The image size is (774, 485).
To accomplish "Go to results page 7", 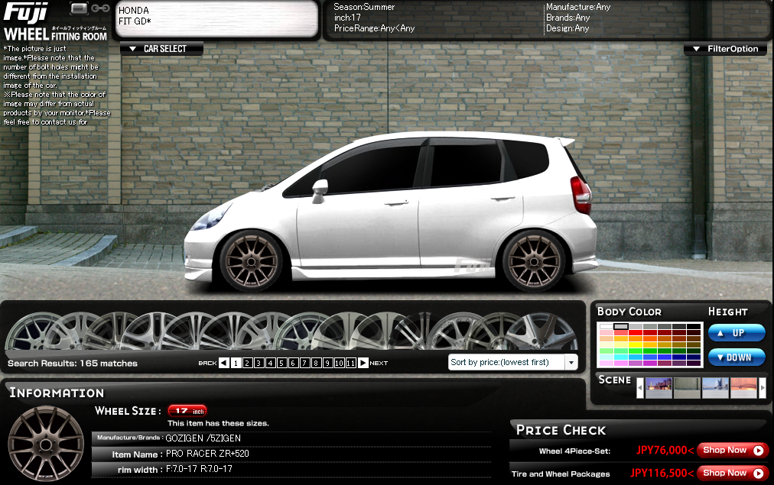I will (304, 364).
